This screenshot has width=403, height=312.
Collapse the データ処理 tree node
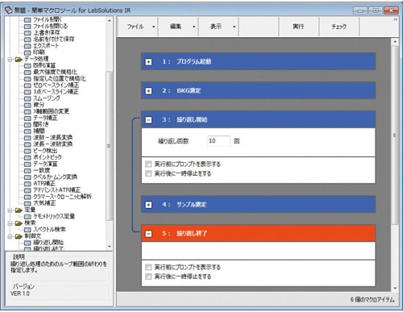[x=10, y=60]
